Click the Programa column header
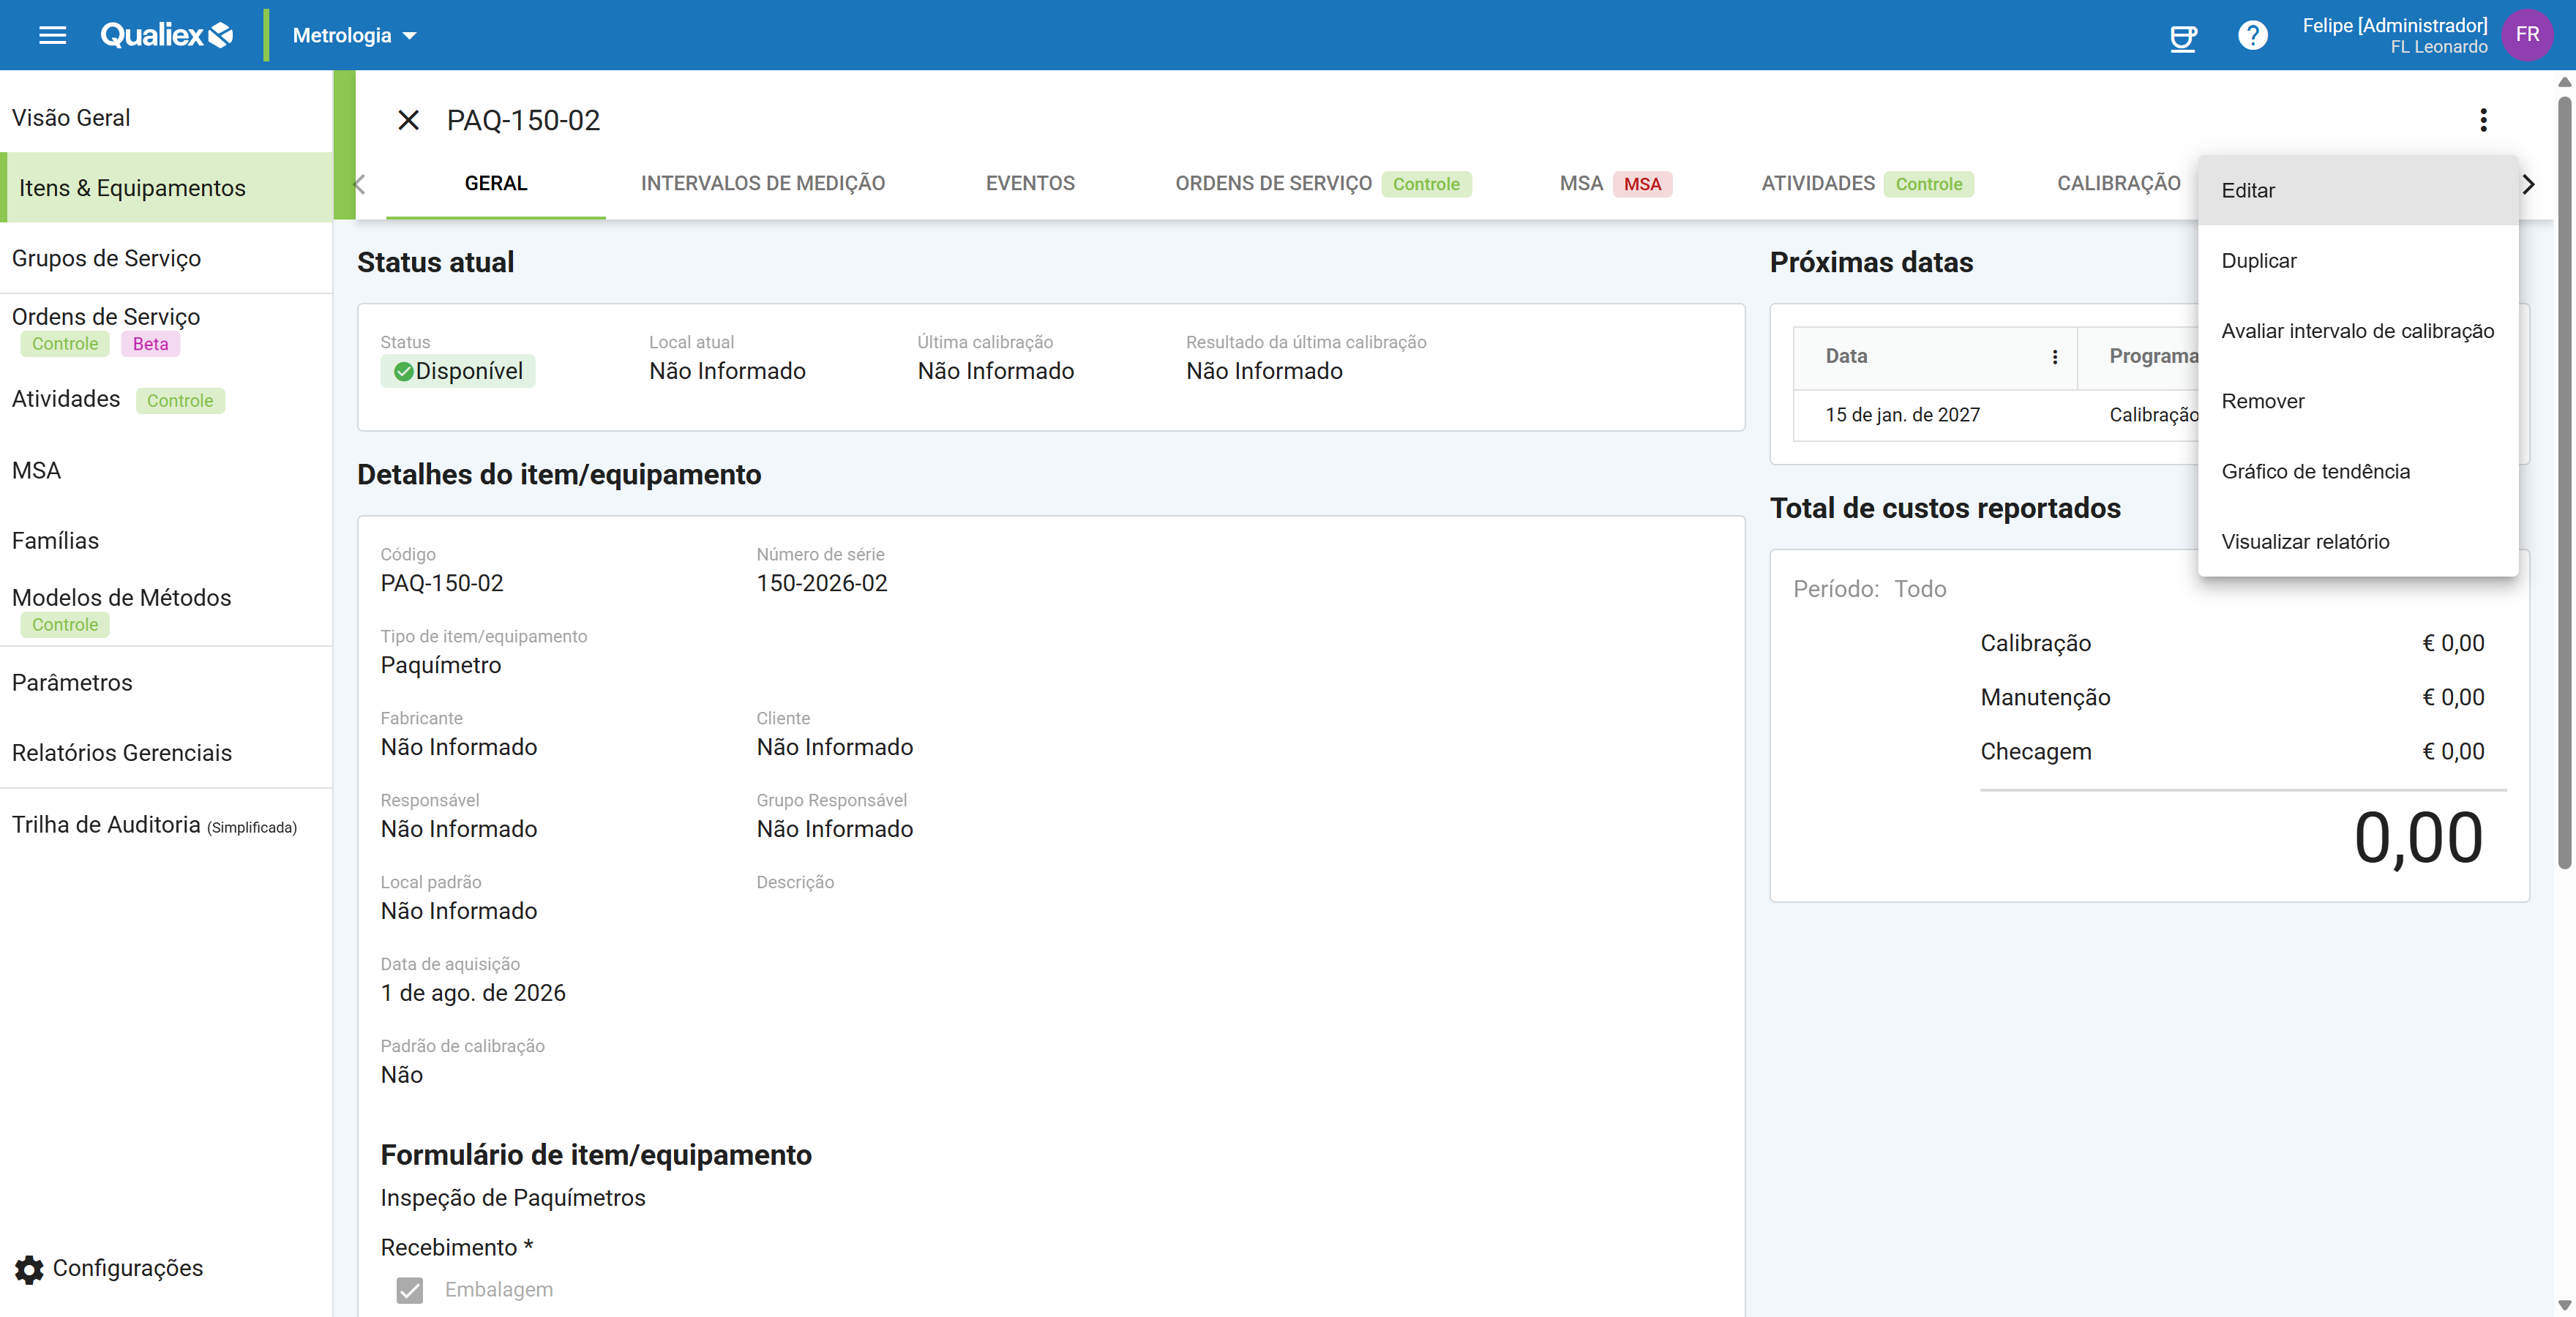The width and height of the screenshot is (2576, 1317). (2153, 356)
